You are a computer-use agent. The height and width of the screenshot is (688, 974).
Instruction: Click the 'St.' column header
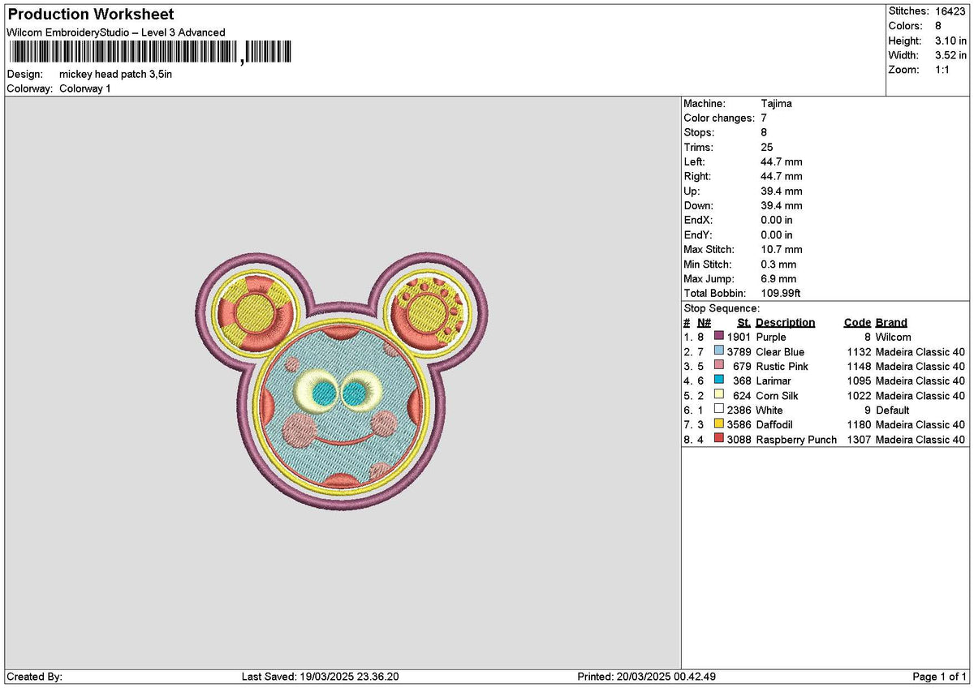click(x=743, y=322)
